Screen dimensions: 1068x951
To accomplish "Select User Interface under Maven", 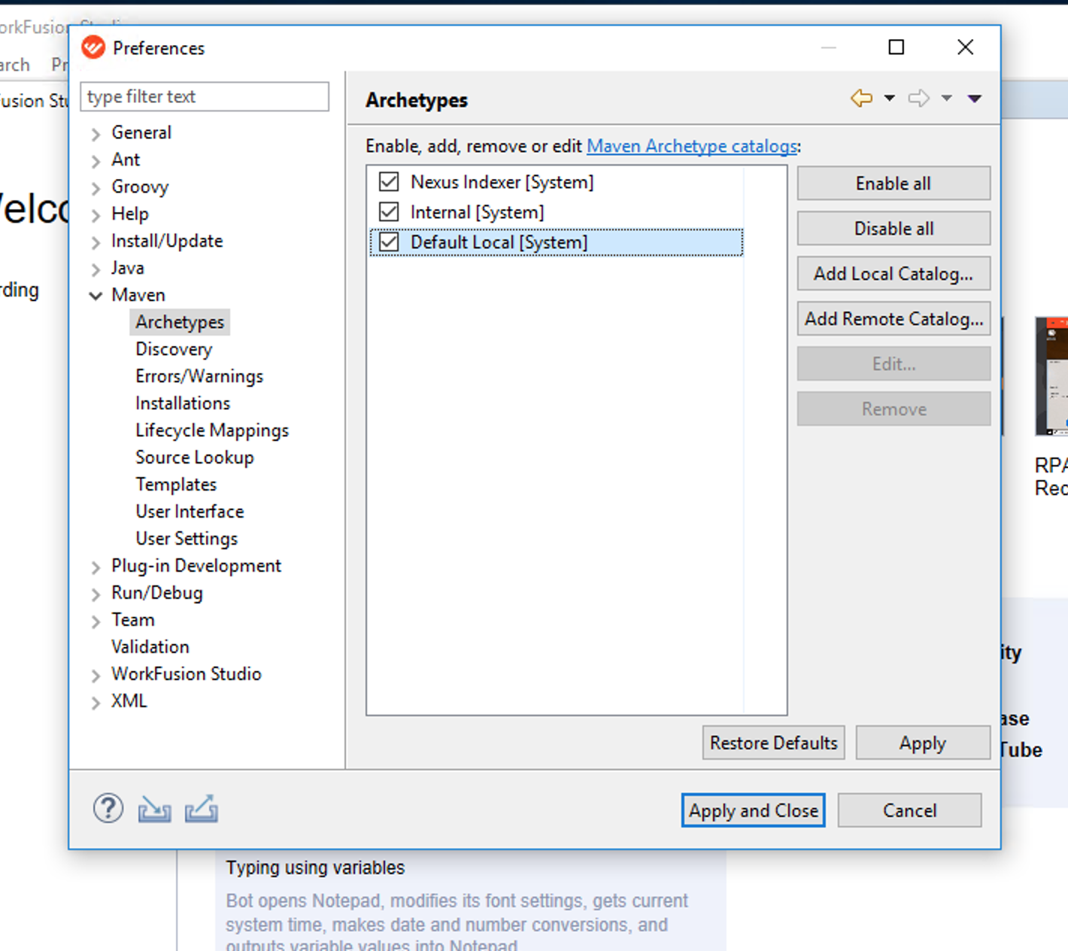I will click(190, 512).
